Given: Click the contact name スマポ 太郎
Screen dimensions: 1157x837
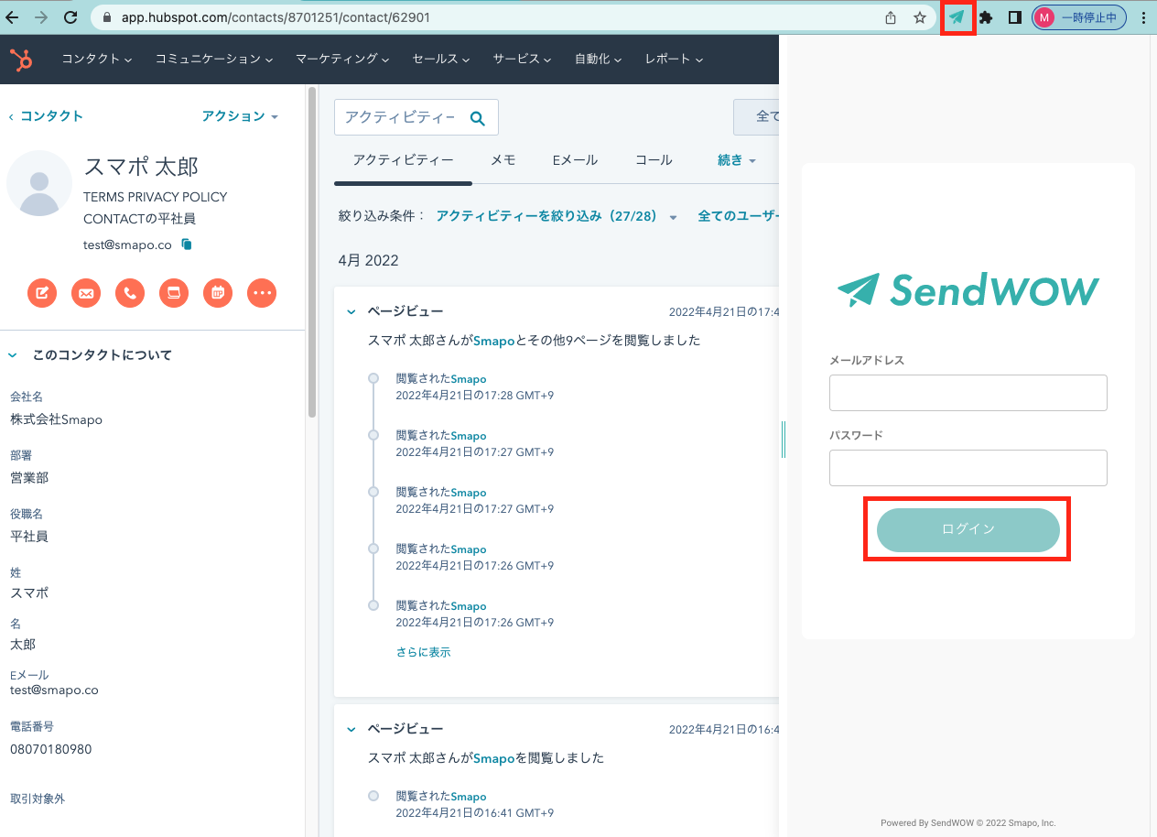Looking at the screenshot, I should [141, 167].
